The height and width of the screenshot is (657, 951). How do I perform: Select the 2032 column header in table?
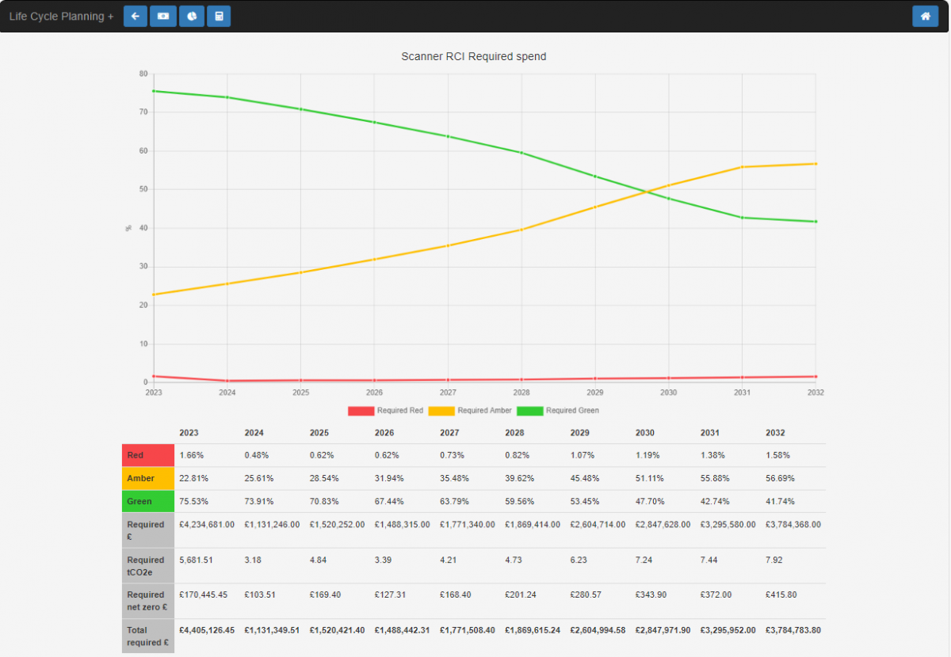point(775,433)
